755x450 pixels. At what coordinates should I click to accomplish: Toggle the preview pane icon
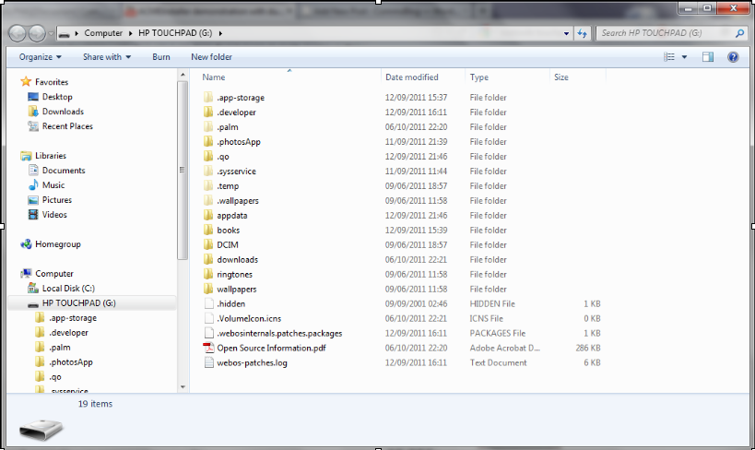(x=708, y=57)
